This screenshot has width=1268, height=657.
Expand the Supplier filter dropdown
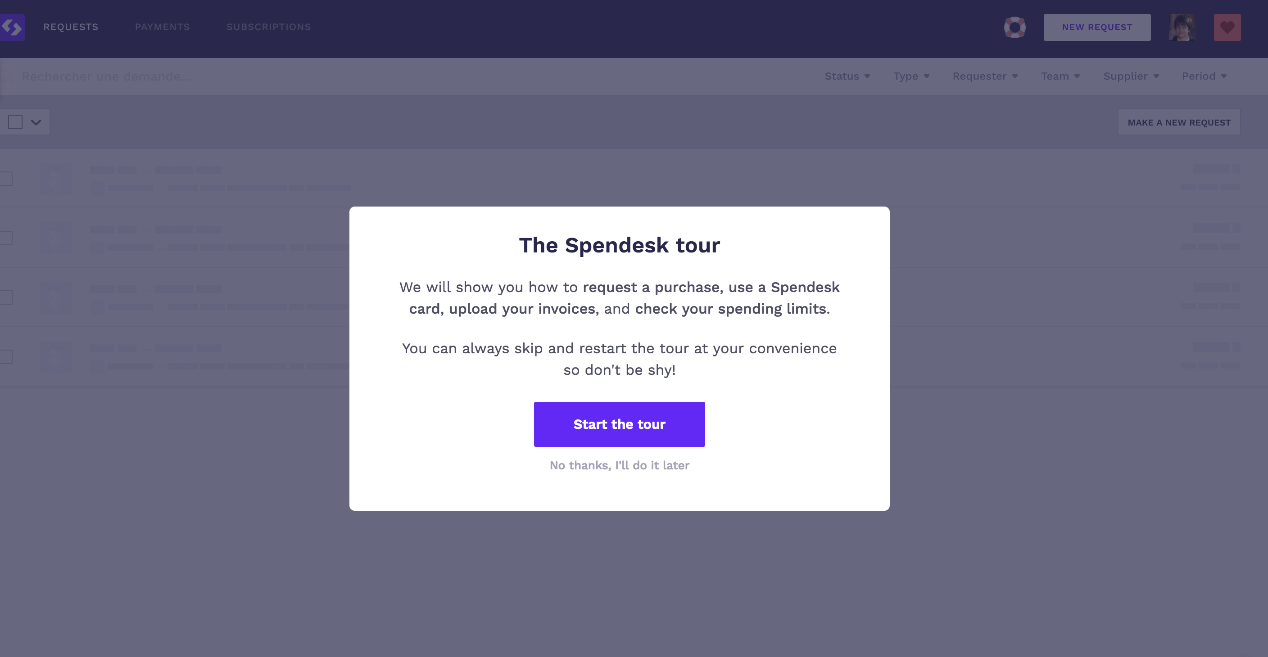1132,76
